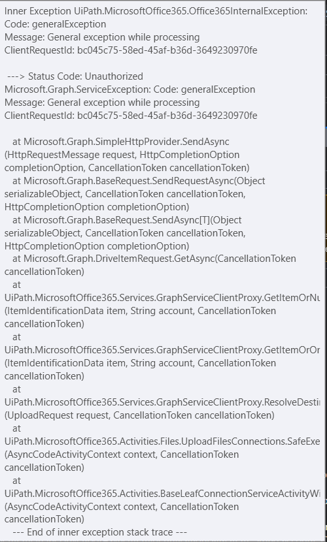Image resolution: width=327 pixels, height=542 pixels.
Task: Click the '(UploadRequest request' parameter line
Action: 139,415
